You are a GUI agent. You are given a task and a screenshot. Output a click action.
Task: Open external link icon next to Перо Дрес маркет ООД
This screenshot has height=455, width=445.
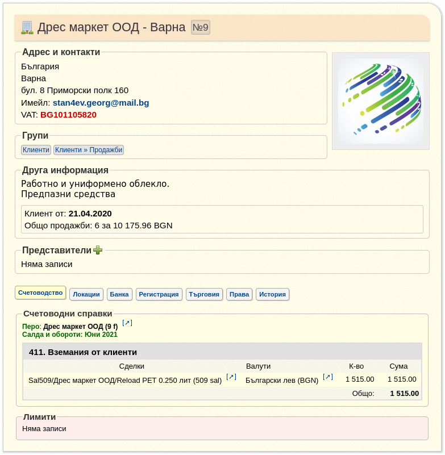pos(127,323)
